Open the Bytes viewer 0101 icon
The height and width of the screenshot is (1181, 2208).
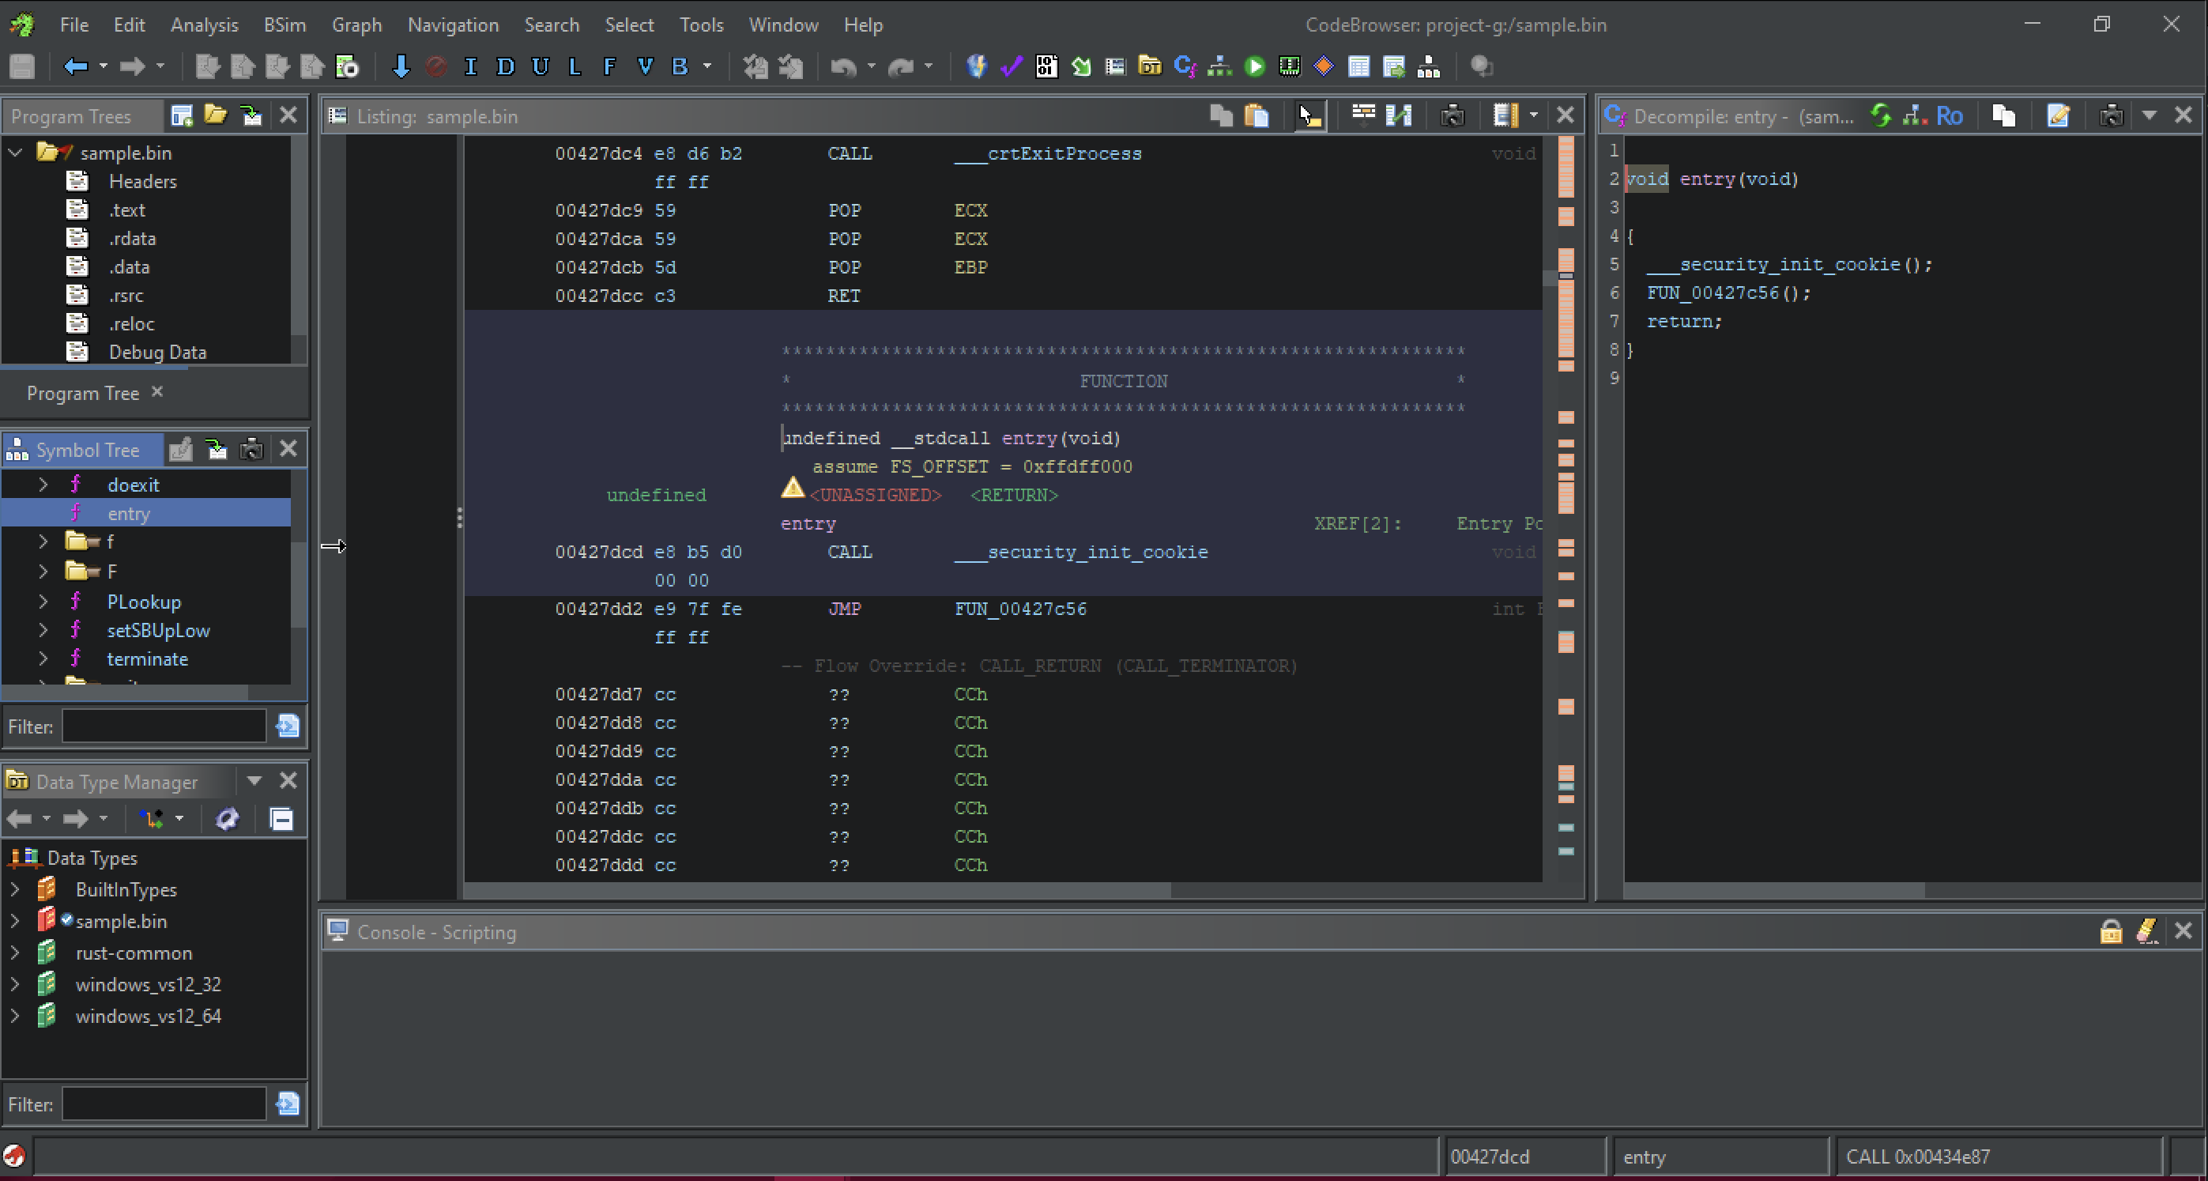[1046, 66]
